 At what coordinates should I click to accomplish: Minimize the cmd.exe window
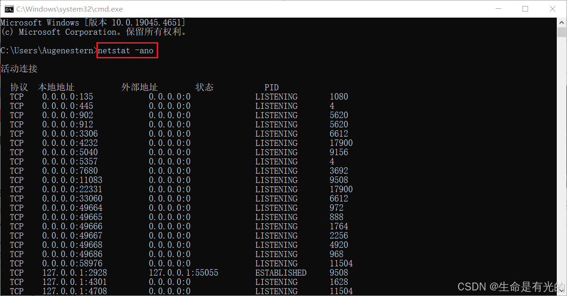coord(498,9)
